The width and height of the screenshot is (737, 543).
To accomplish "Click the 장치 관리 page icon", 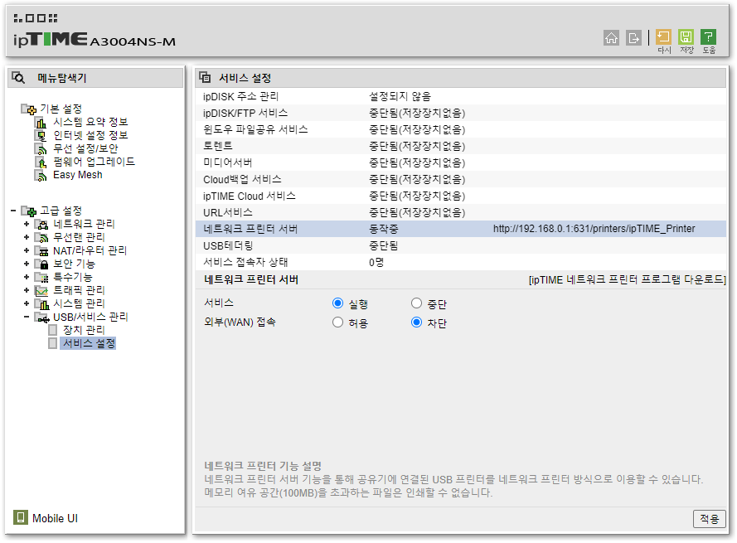I will (x=53, y=330).
